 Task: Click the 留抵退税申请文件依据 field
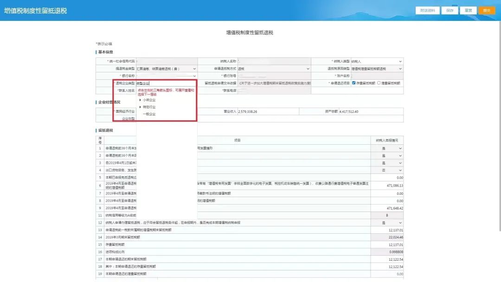coord(274,83)
